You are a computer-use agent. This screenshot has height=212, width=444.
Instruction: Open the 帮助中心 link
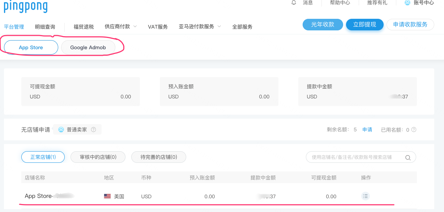(340, 3)
